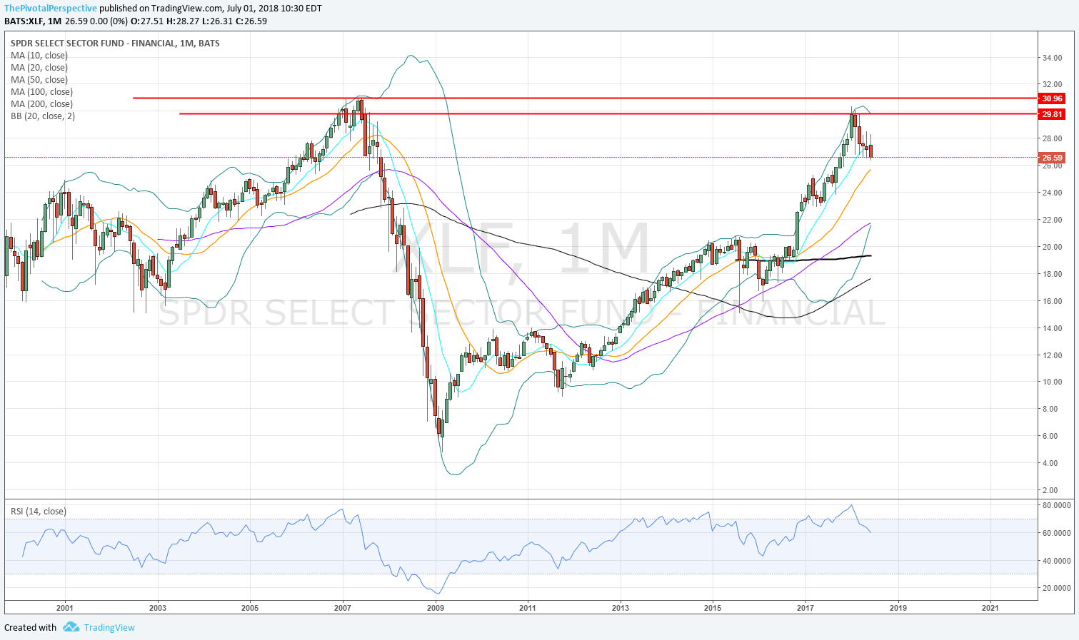This screenshot has width=1079, height=640.
Task: Select the BB (20, close, 2) indicator label
Action: click(43, 116)
